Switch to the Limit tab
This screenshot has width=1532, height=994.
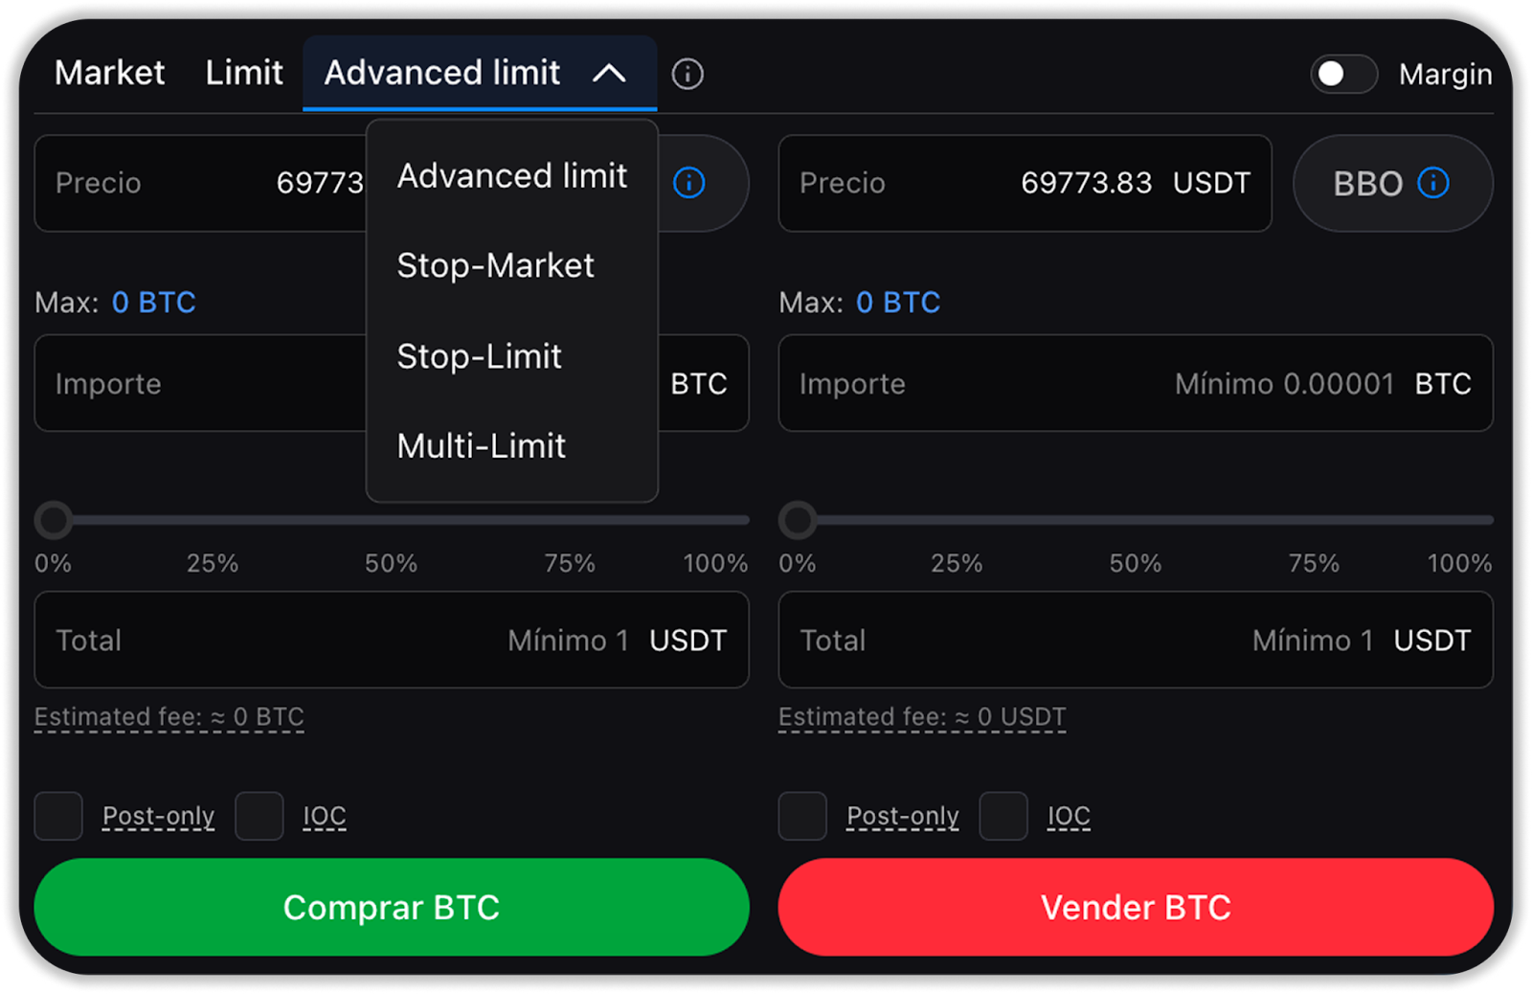coord(244,73)
